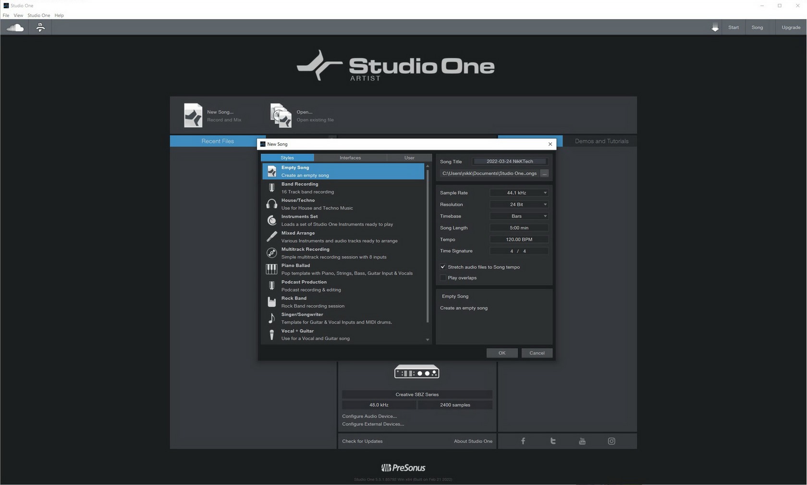
Task: Open the View menu
Action: 18,15
